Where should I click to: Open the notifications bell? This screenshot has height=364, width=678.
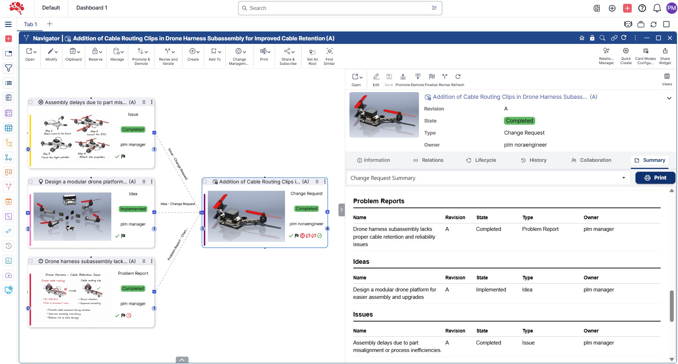tap(657, 8)
